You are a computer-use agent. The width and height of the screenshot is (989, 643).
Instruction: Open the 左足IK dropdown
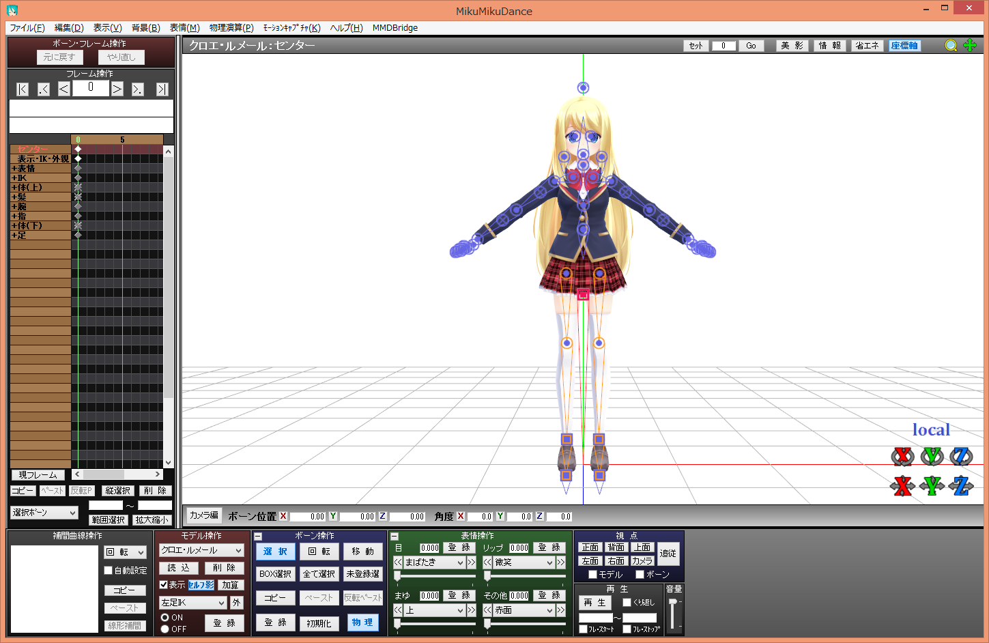pos(193,603)
